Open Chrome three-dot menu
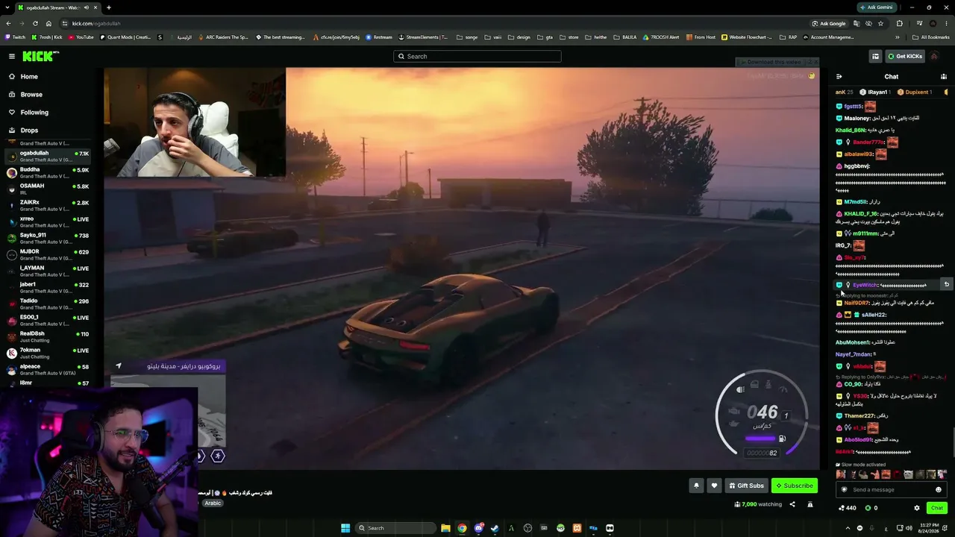 (x=946, y=23)
